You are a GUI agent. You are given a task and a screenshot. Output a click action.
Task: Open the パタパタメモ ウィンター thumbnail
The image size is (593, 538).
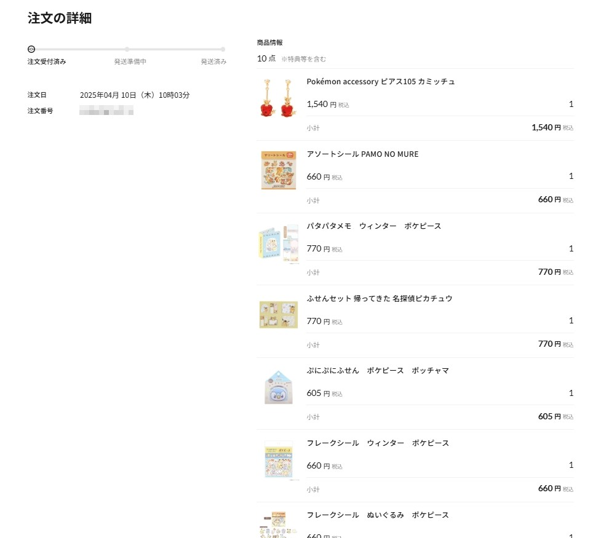tap(278, 243)
